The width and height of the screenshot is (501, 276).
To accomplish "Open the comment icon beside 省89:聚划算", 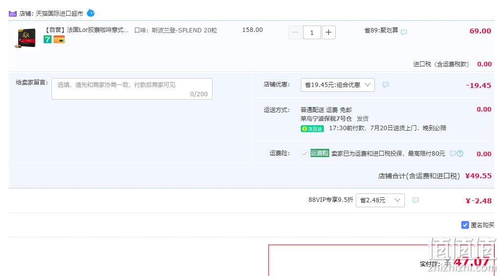I will pyautogui.click(x=404, y=32).
